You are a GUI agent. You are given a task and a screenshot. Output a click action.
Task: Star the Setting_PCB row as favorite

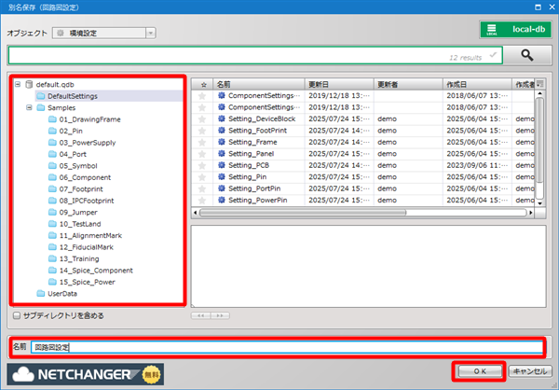point(201,165)
